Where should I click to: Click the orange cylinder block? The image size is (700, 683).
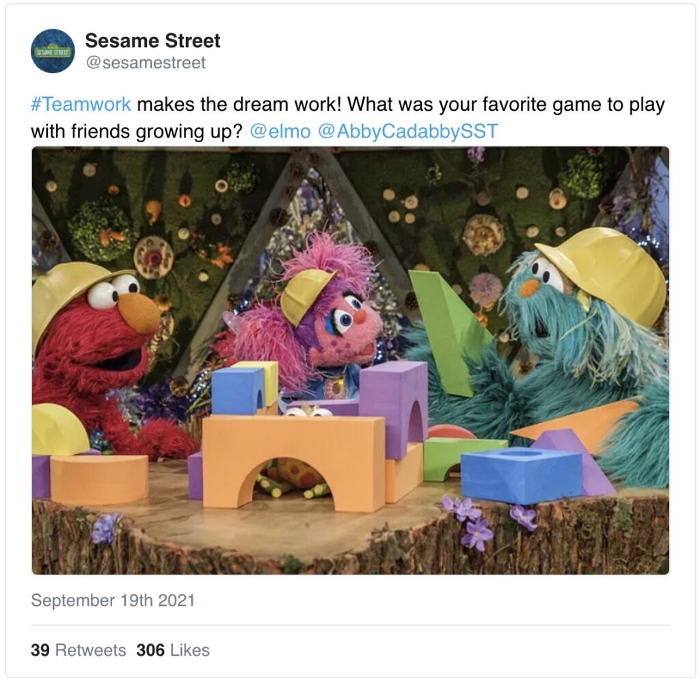[99, 479]
